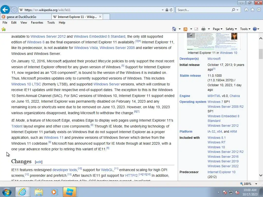Click the blue app icon in taskbar
Viewport: 263px width, 197px height.
[70, 192]
